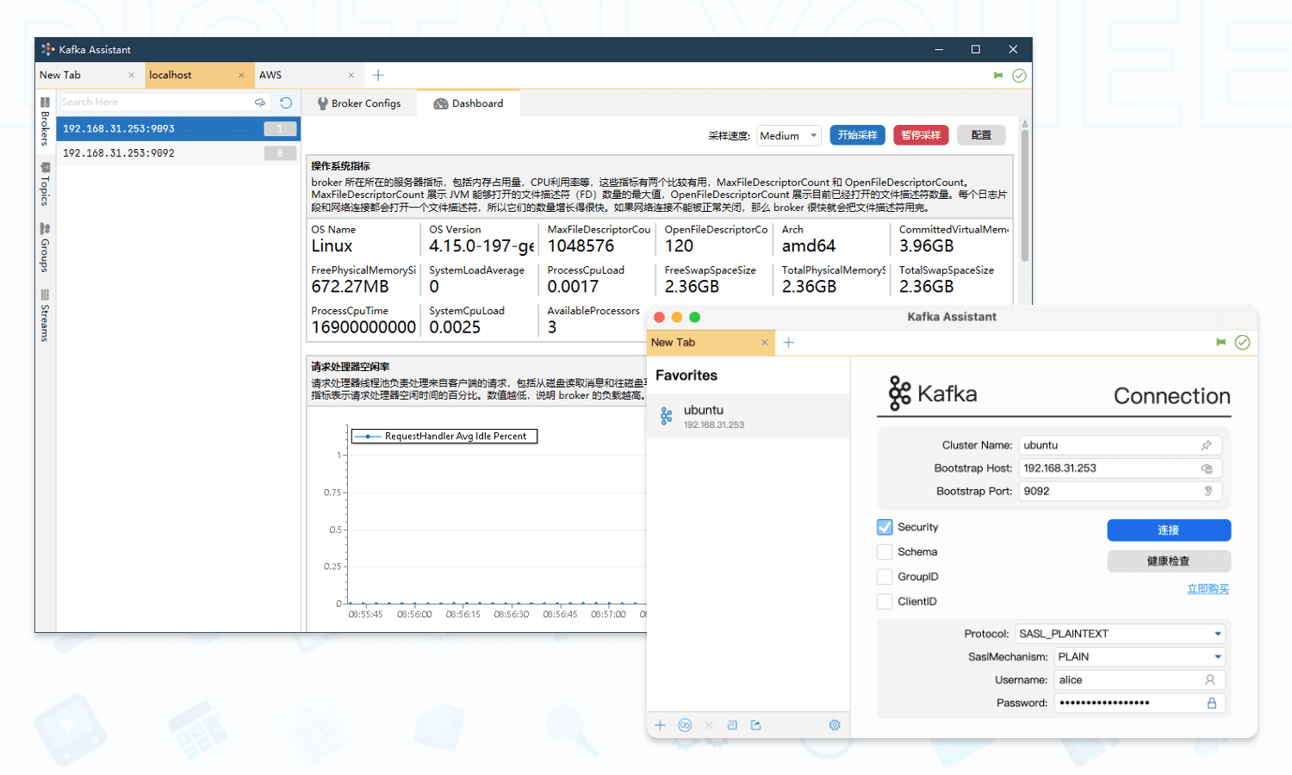
Task: Open settings gear in the Favorites window
Action: 834,725
